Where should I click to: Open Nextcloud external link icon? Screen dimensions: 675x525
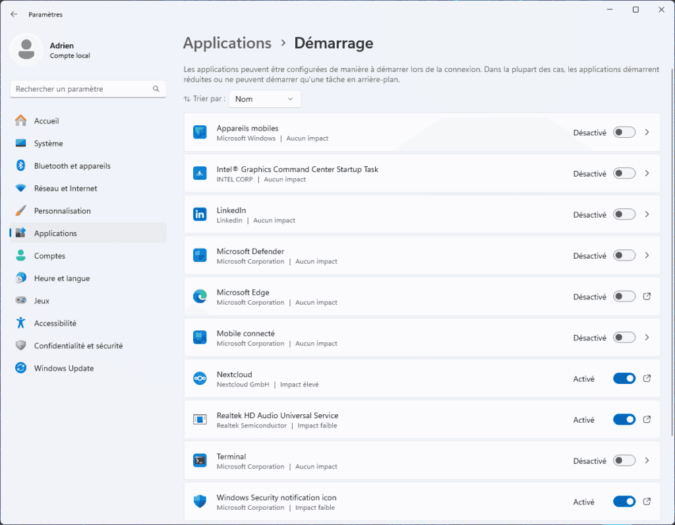point(647,378)
